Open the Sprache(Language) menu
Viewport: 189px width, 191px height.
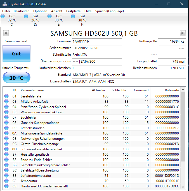[110, 11]
